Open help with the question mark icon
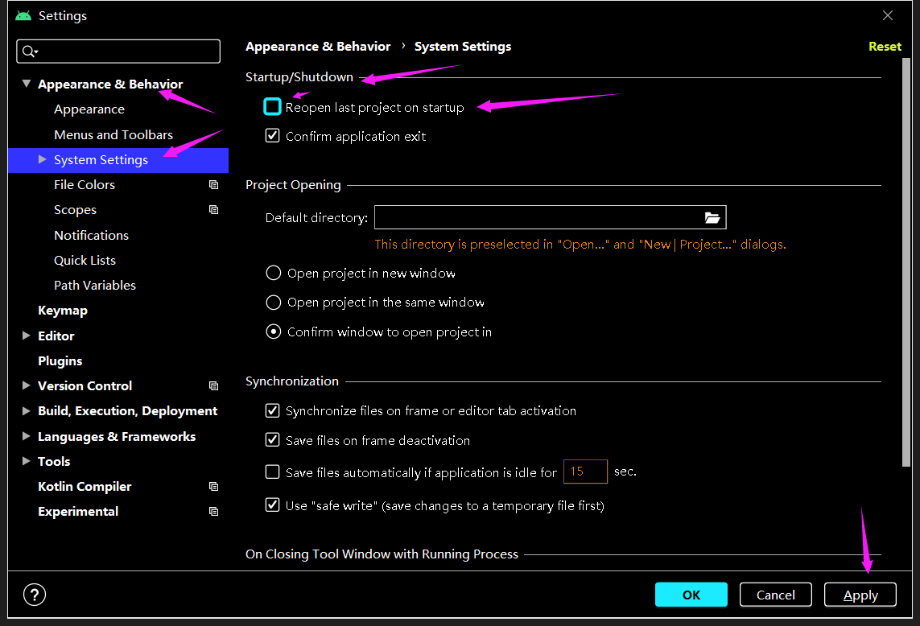Image resolution: width=920 pixels, height=626 pixels. 35,595
